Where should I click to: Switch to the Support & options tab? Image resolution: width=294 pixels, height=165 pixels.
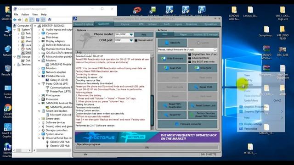(84, 24)
